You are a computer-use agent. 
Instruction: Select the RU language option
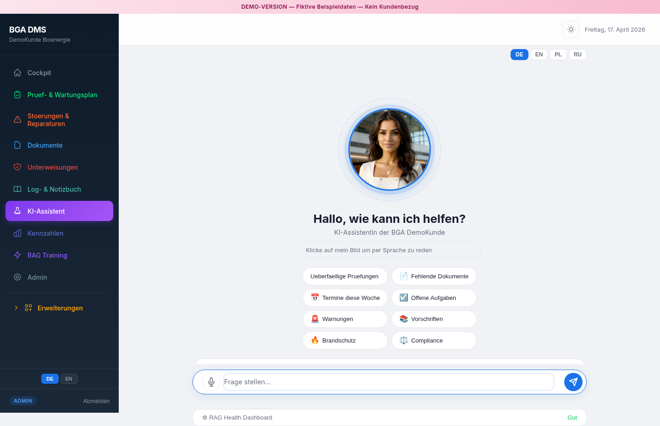click(577, 54)
